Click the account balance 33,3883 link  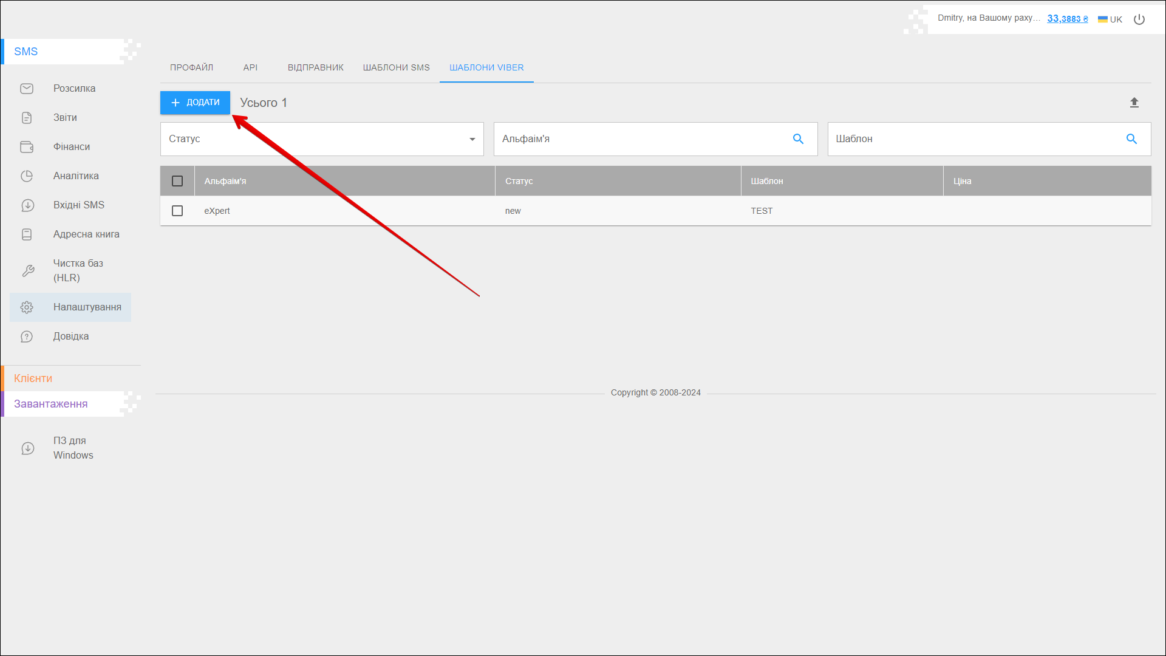click(x=1067, y=19)
